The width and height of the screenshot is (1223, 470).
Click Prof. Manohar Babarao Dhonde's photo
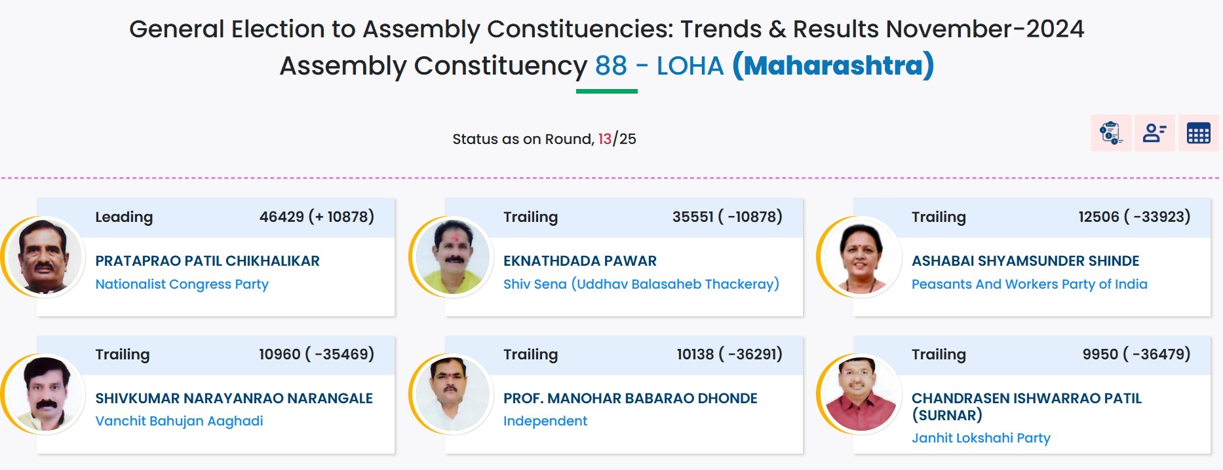coord(453,394)
